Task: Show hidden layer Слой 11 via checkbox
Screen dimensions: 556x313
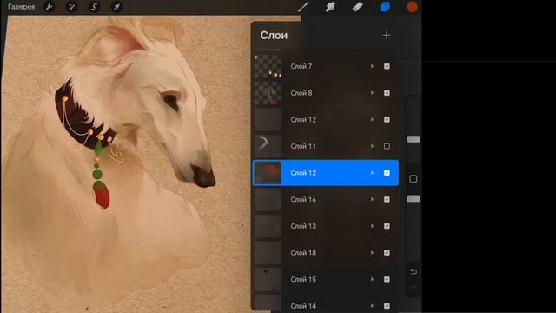Action: (x=387, y=146)
